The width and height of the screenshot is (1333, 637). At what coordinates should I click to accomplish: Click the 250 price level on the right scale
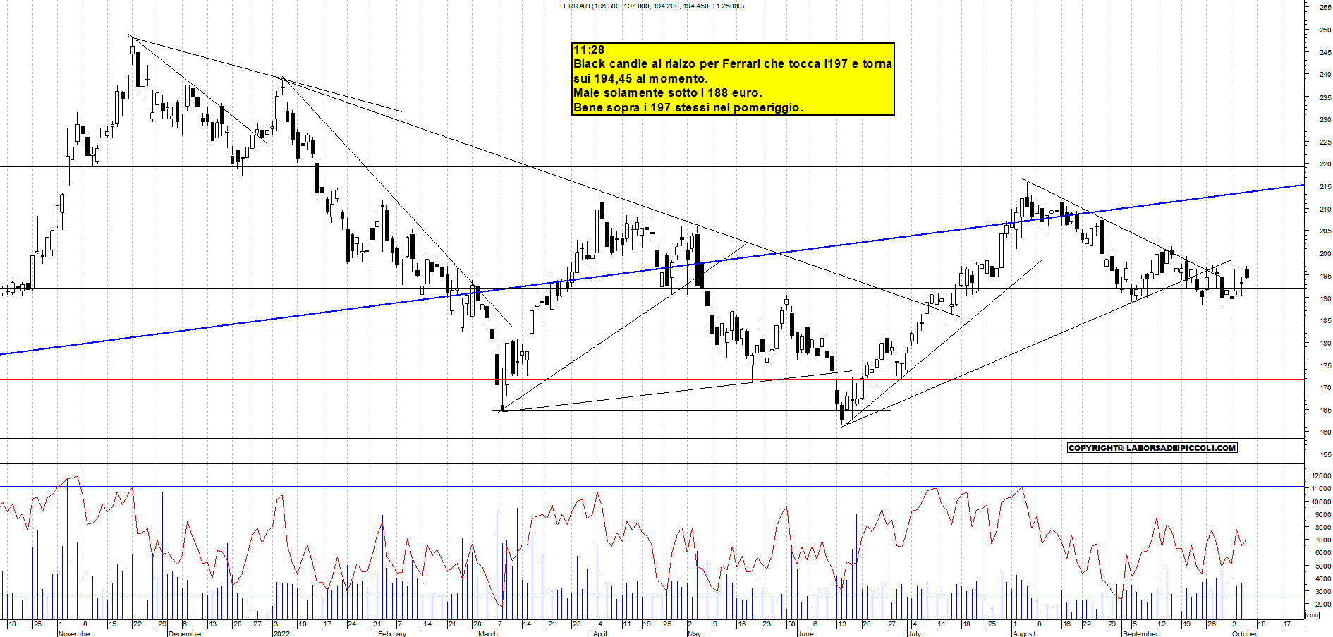tap(1325, 30)
